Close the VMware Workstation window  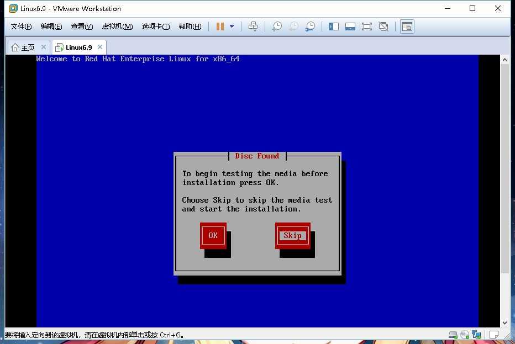point(498,8)
